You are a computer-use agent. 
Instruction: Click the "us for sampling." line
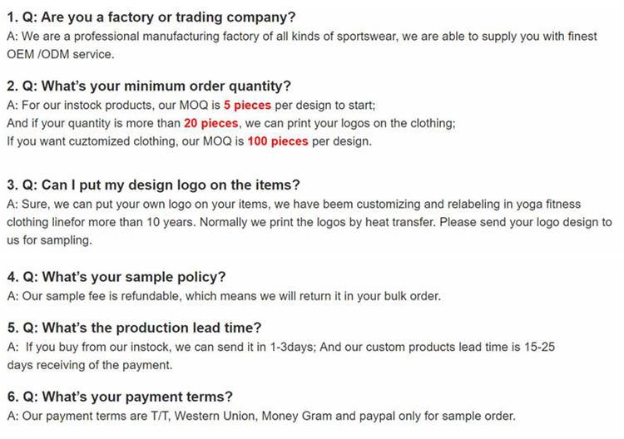click(x=49, y=240)
